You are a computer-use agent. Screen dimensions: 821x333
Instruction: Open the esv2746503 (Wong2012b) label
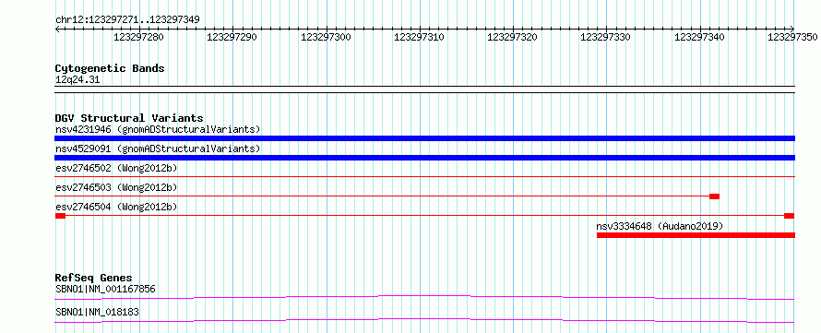(116, 187)
